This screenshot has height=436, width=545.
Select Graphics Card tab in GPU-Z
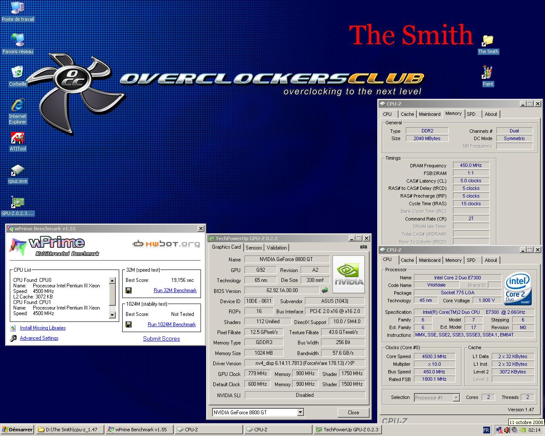pyautogui.click(x=226, y=247)
